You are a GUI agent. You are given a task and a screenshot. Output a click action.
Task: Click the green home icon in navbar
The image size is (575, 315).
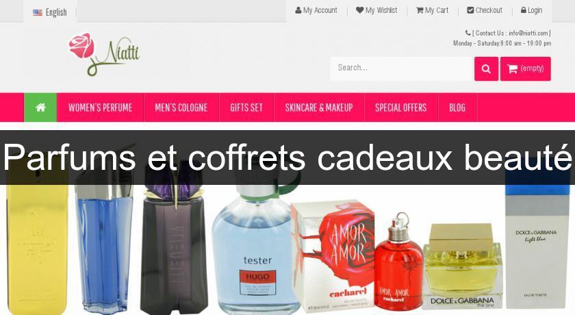[40, 108]
